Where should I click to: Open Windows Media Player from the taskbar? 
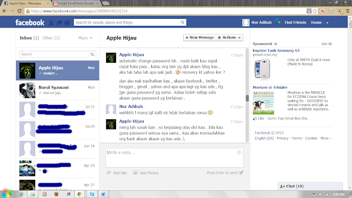tap(45, 194)
